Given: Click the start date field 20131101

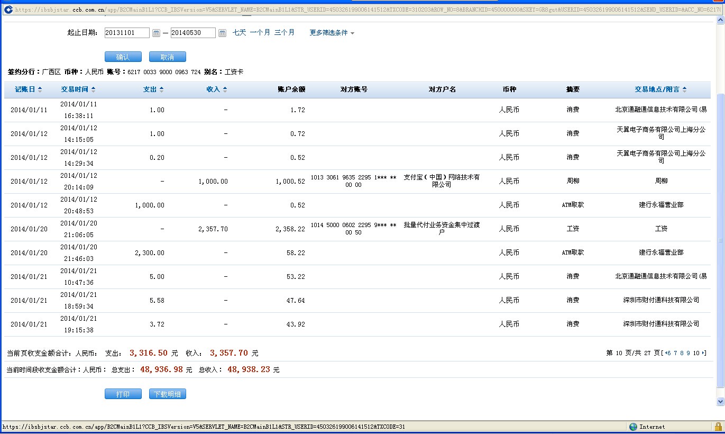Looking at the screenshot, I should [x=127, y=33].
